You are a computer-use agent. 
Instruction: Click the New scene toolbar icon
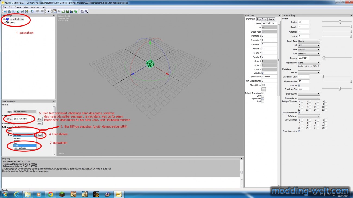5,11
